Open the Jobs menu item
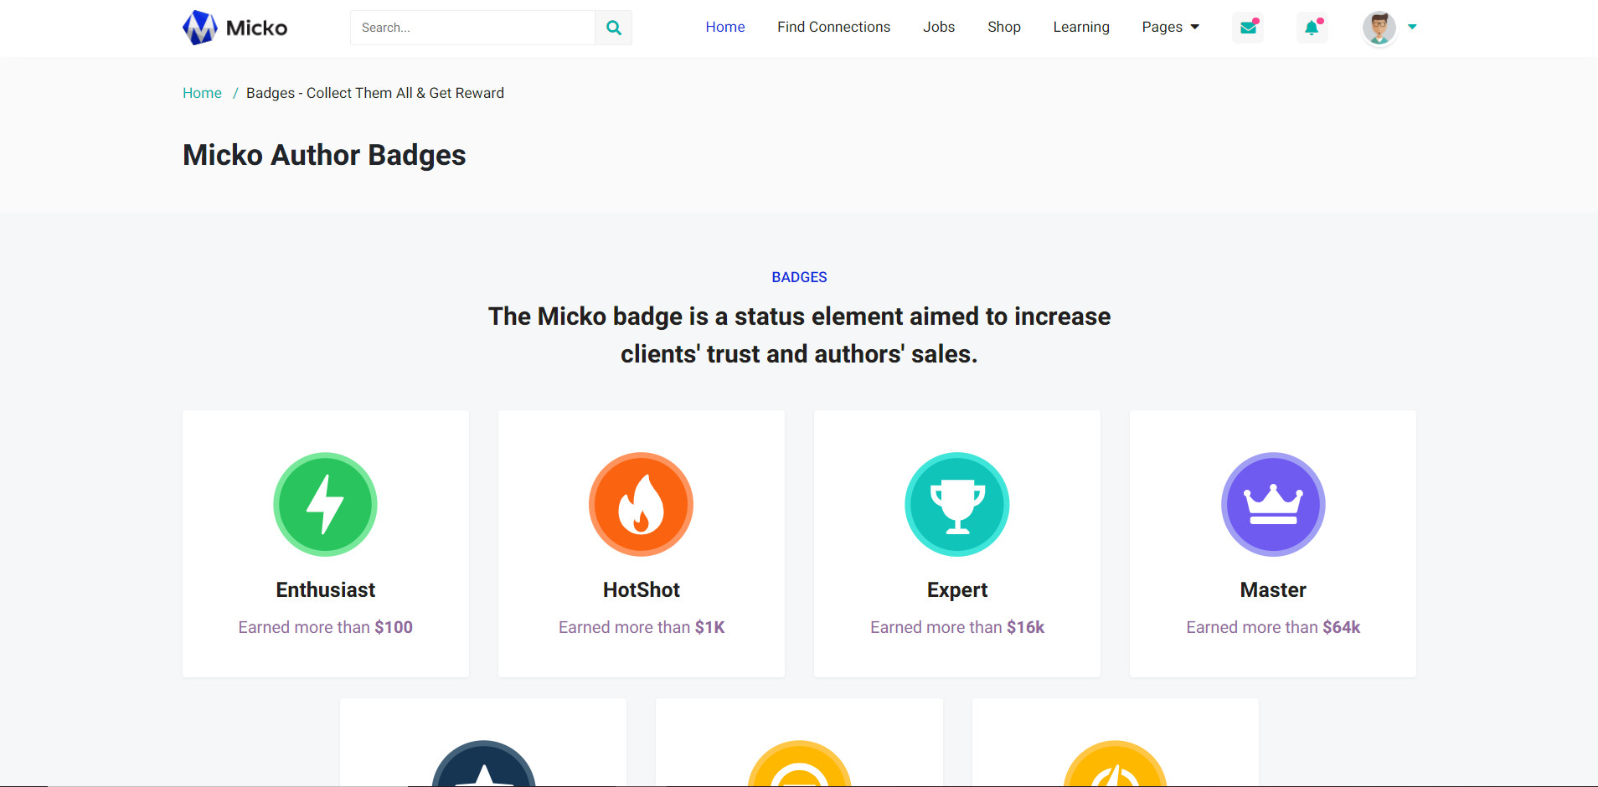The width and height of the screenshot is (1598, 787). 938,28
